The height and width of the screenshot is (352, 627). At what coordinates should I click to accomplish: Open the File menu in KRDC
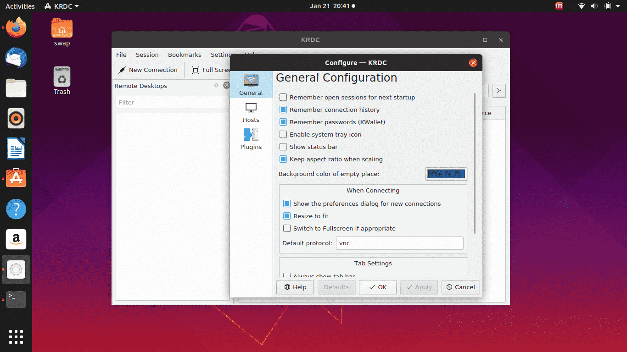click(121, 55)
